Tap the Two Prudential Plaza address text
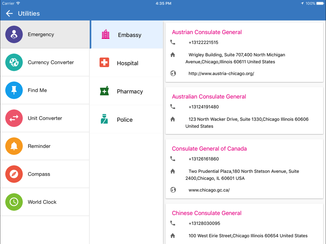The width and height of the screenshot is (326, 244). (242, 175)
